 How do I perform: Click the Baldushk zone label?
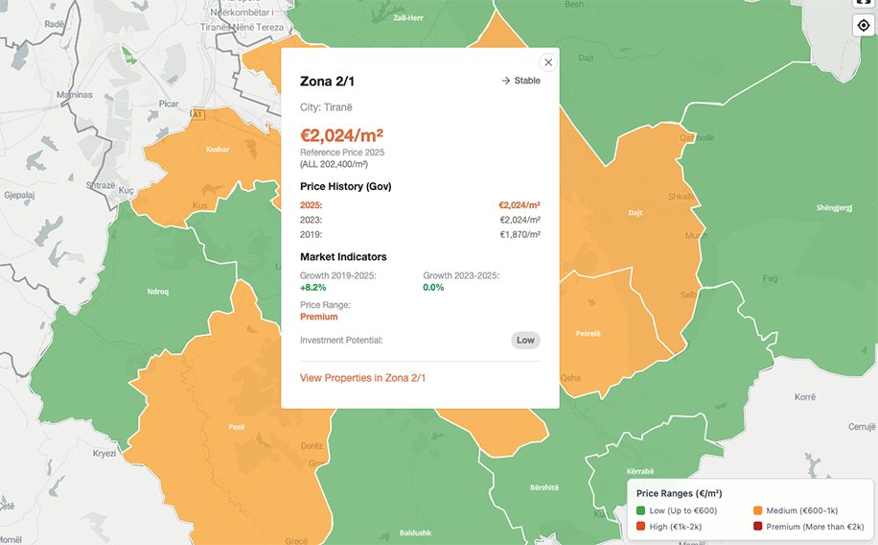[x=415, y=533]
